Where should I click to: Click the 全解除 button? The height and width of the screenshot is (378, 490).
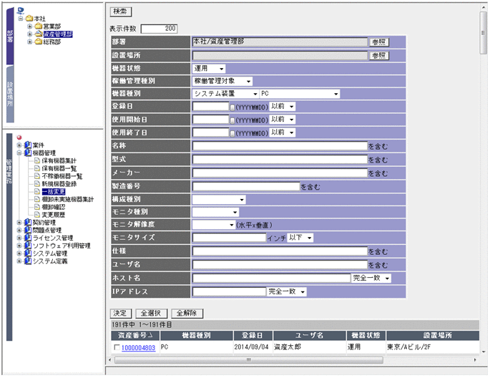point(187,314)
